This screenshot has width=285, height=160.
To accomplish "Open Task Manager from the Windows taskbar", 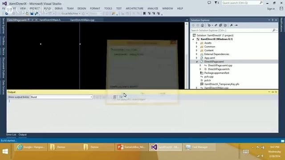I will [199, 147].
